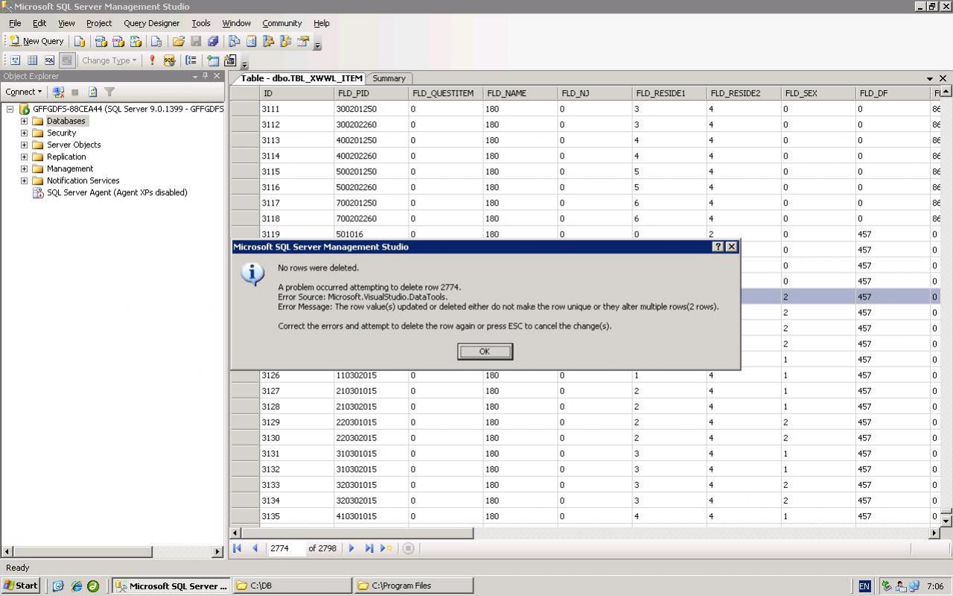
Task: Expand the Management node
Action: [24, 168]
